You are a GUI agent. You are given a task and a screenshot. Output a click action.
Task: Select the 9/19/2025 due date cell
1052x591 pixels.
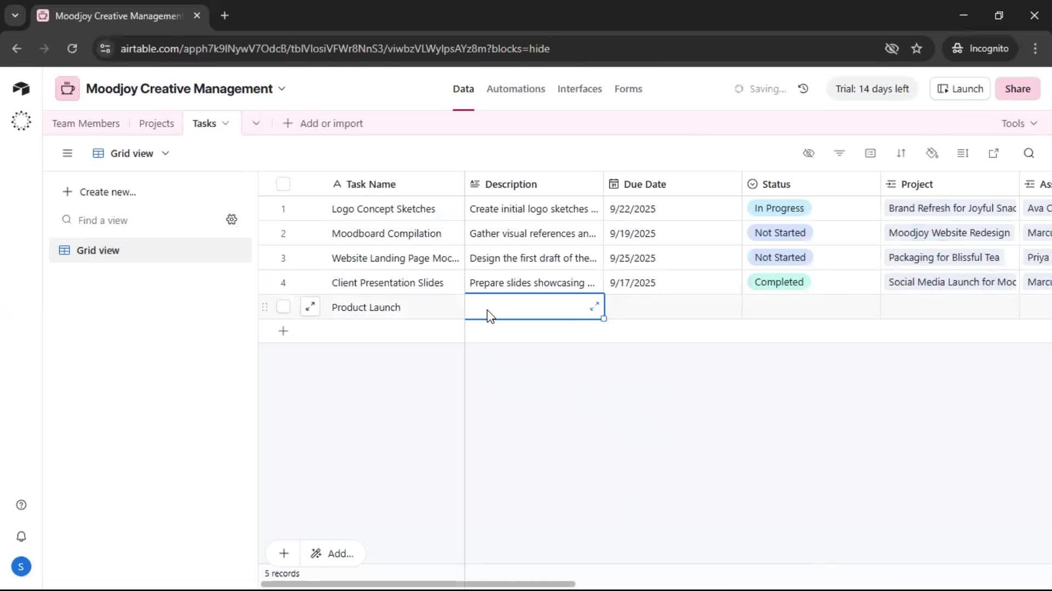(x=672, y=234)
